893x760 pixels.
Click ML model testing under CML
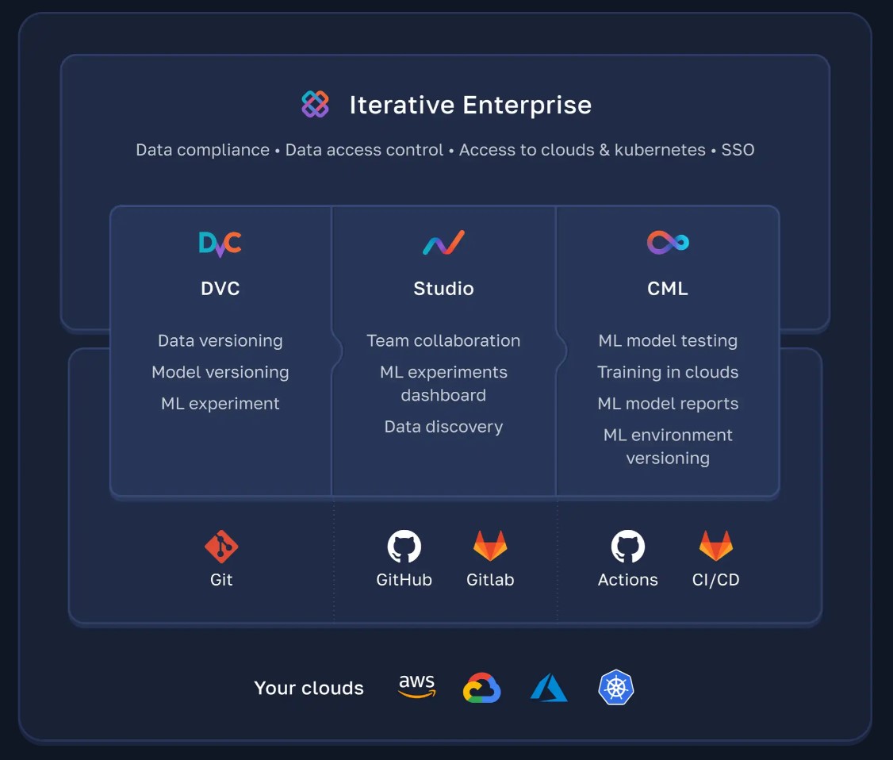tap(668, 340)
